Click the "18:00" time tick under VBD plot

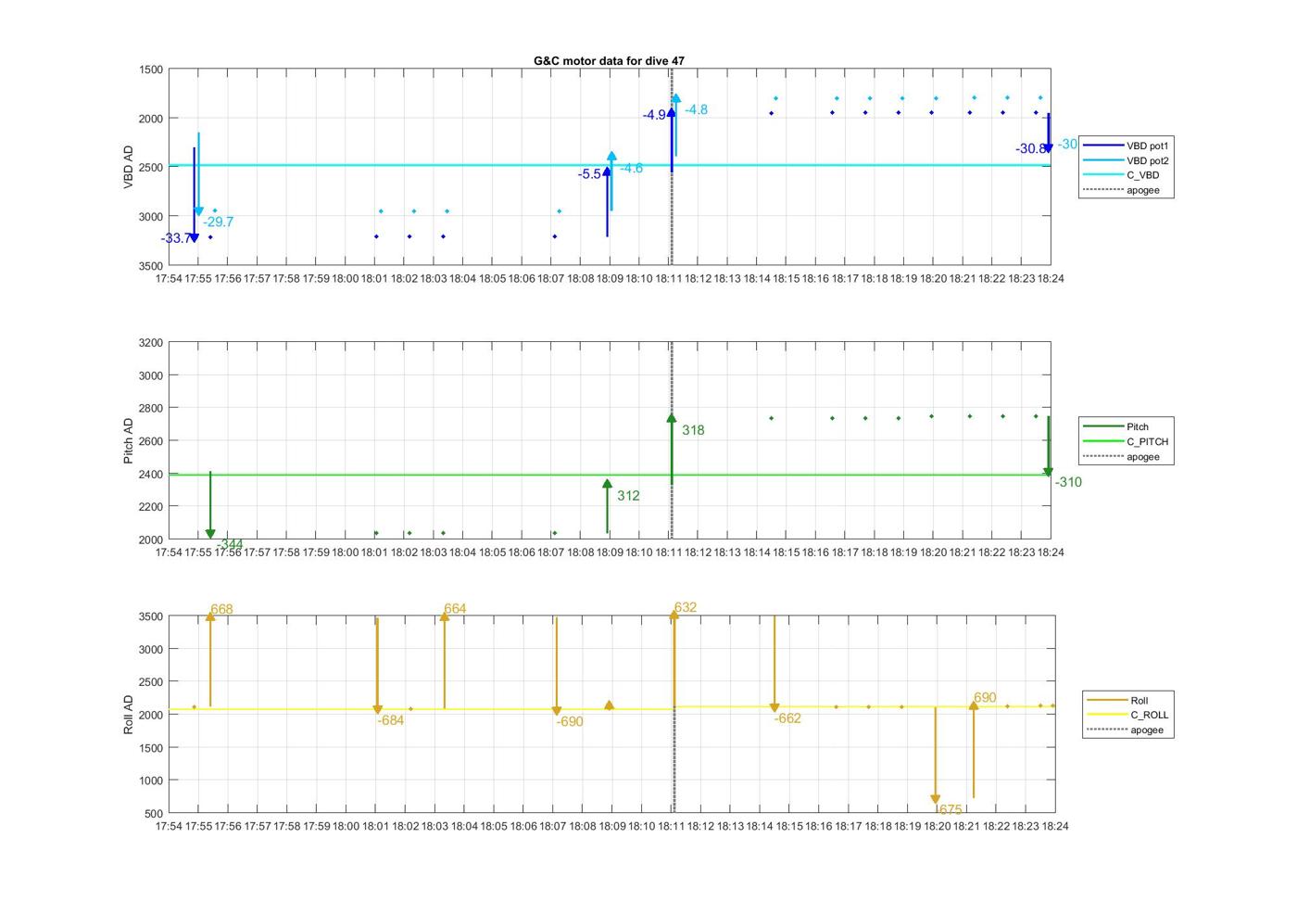[345, 278]
